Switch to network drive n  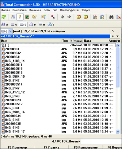[42, 25]
